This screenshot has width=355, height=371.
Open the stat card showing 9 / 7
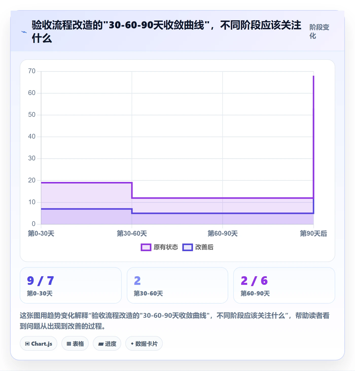point(71,285)
